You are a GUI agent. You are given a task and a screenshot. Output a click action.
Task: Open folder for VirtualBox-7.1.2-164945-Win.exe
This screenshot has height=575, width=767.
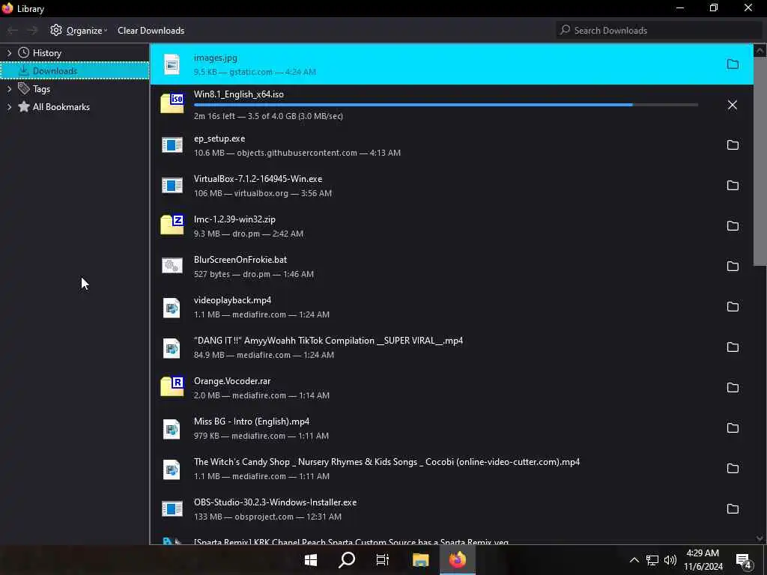(733, 186)
